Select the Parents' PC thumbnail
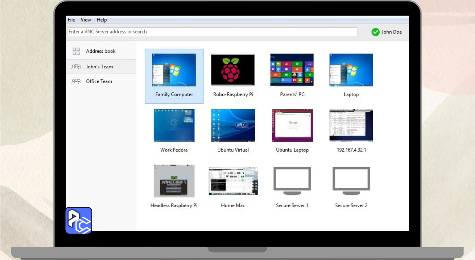This screenshot has width=475, height=260. click(292, 70)
